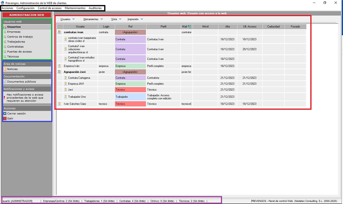Click the Documentos públicos document icon
Screen dimensions: 343x204
[x=5, y=82]
